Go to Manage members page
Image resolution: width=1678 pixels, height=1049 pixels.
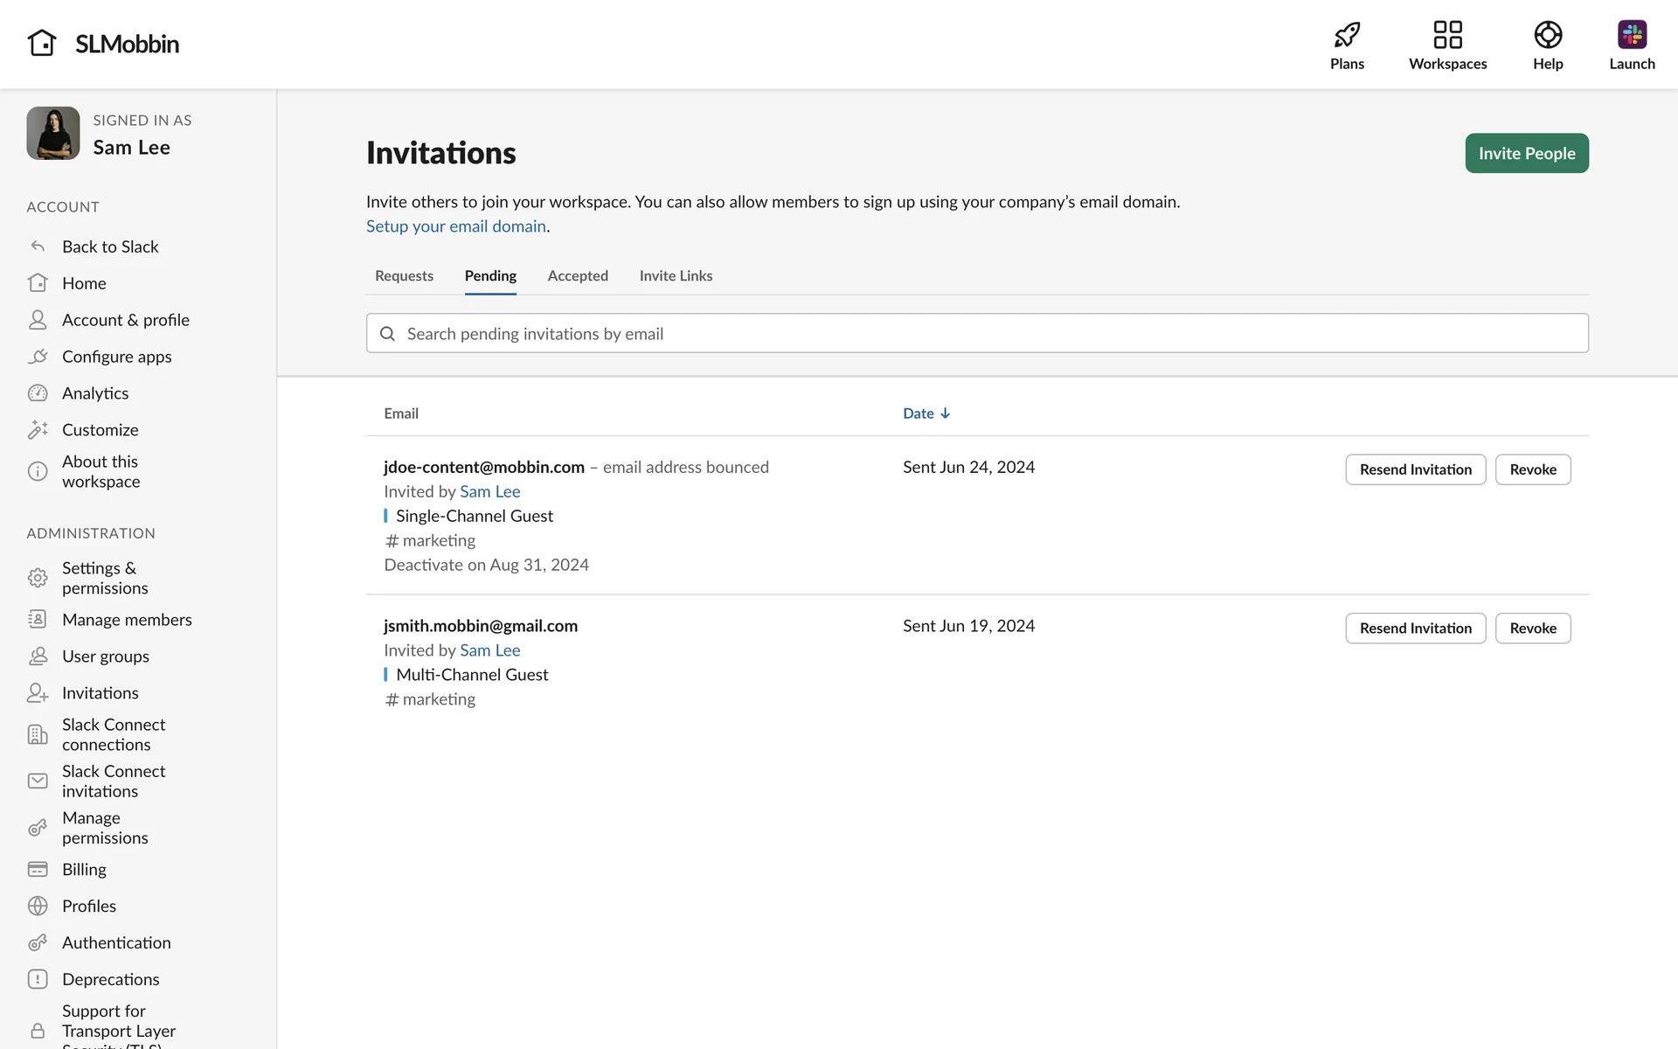[127, 620]
